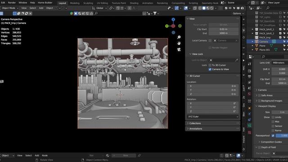Click the pan hand icon in viewport
Viewport: 288px width, 162px height.
pos(179,43)
